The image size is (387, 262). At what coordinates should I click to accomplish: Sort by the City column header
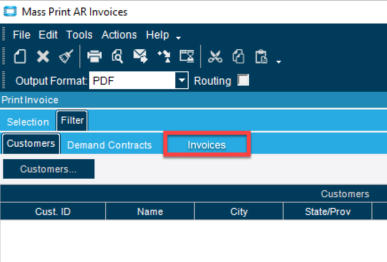click(x=239, y=211)
